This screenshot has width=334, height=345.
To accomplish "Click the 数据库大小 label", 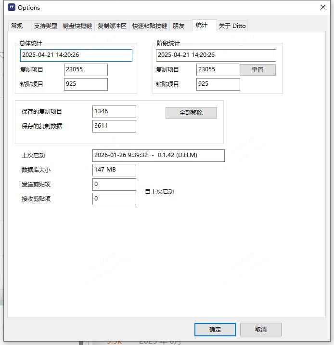I will tap(36, 170).
